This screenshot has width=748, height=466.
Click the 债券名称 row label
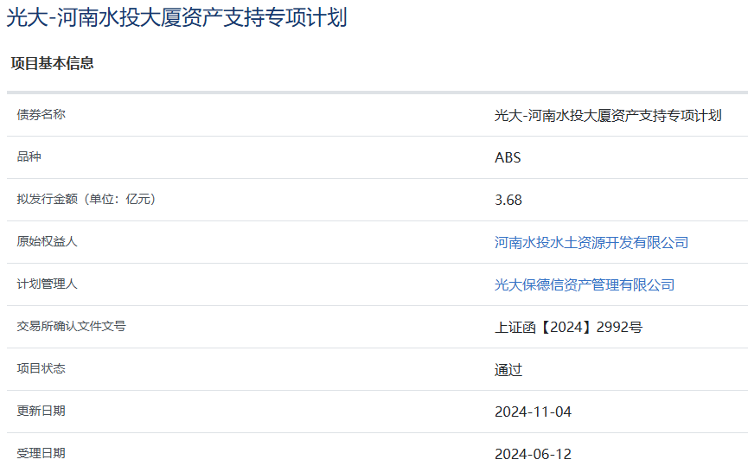point(41,114)
